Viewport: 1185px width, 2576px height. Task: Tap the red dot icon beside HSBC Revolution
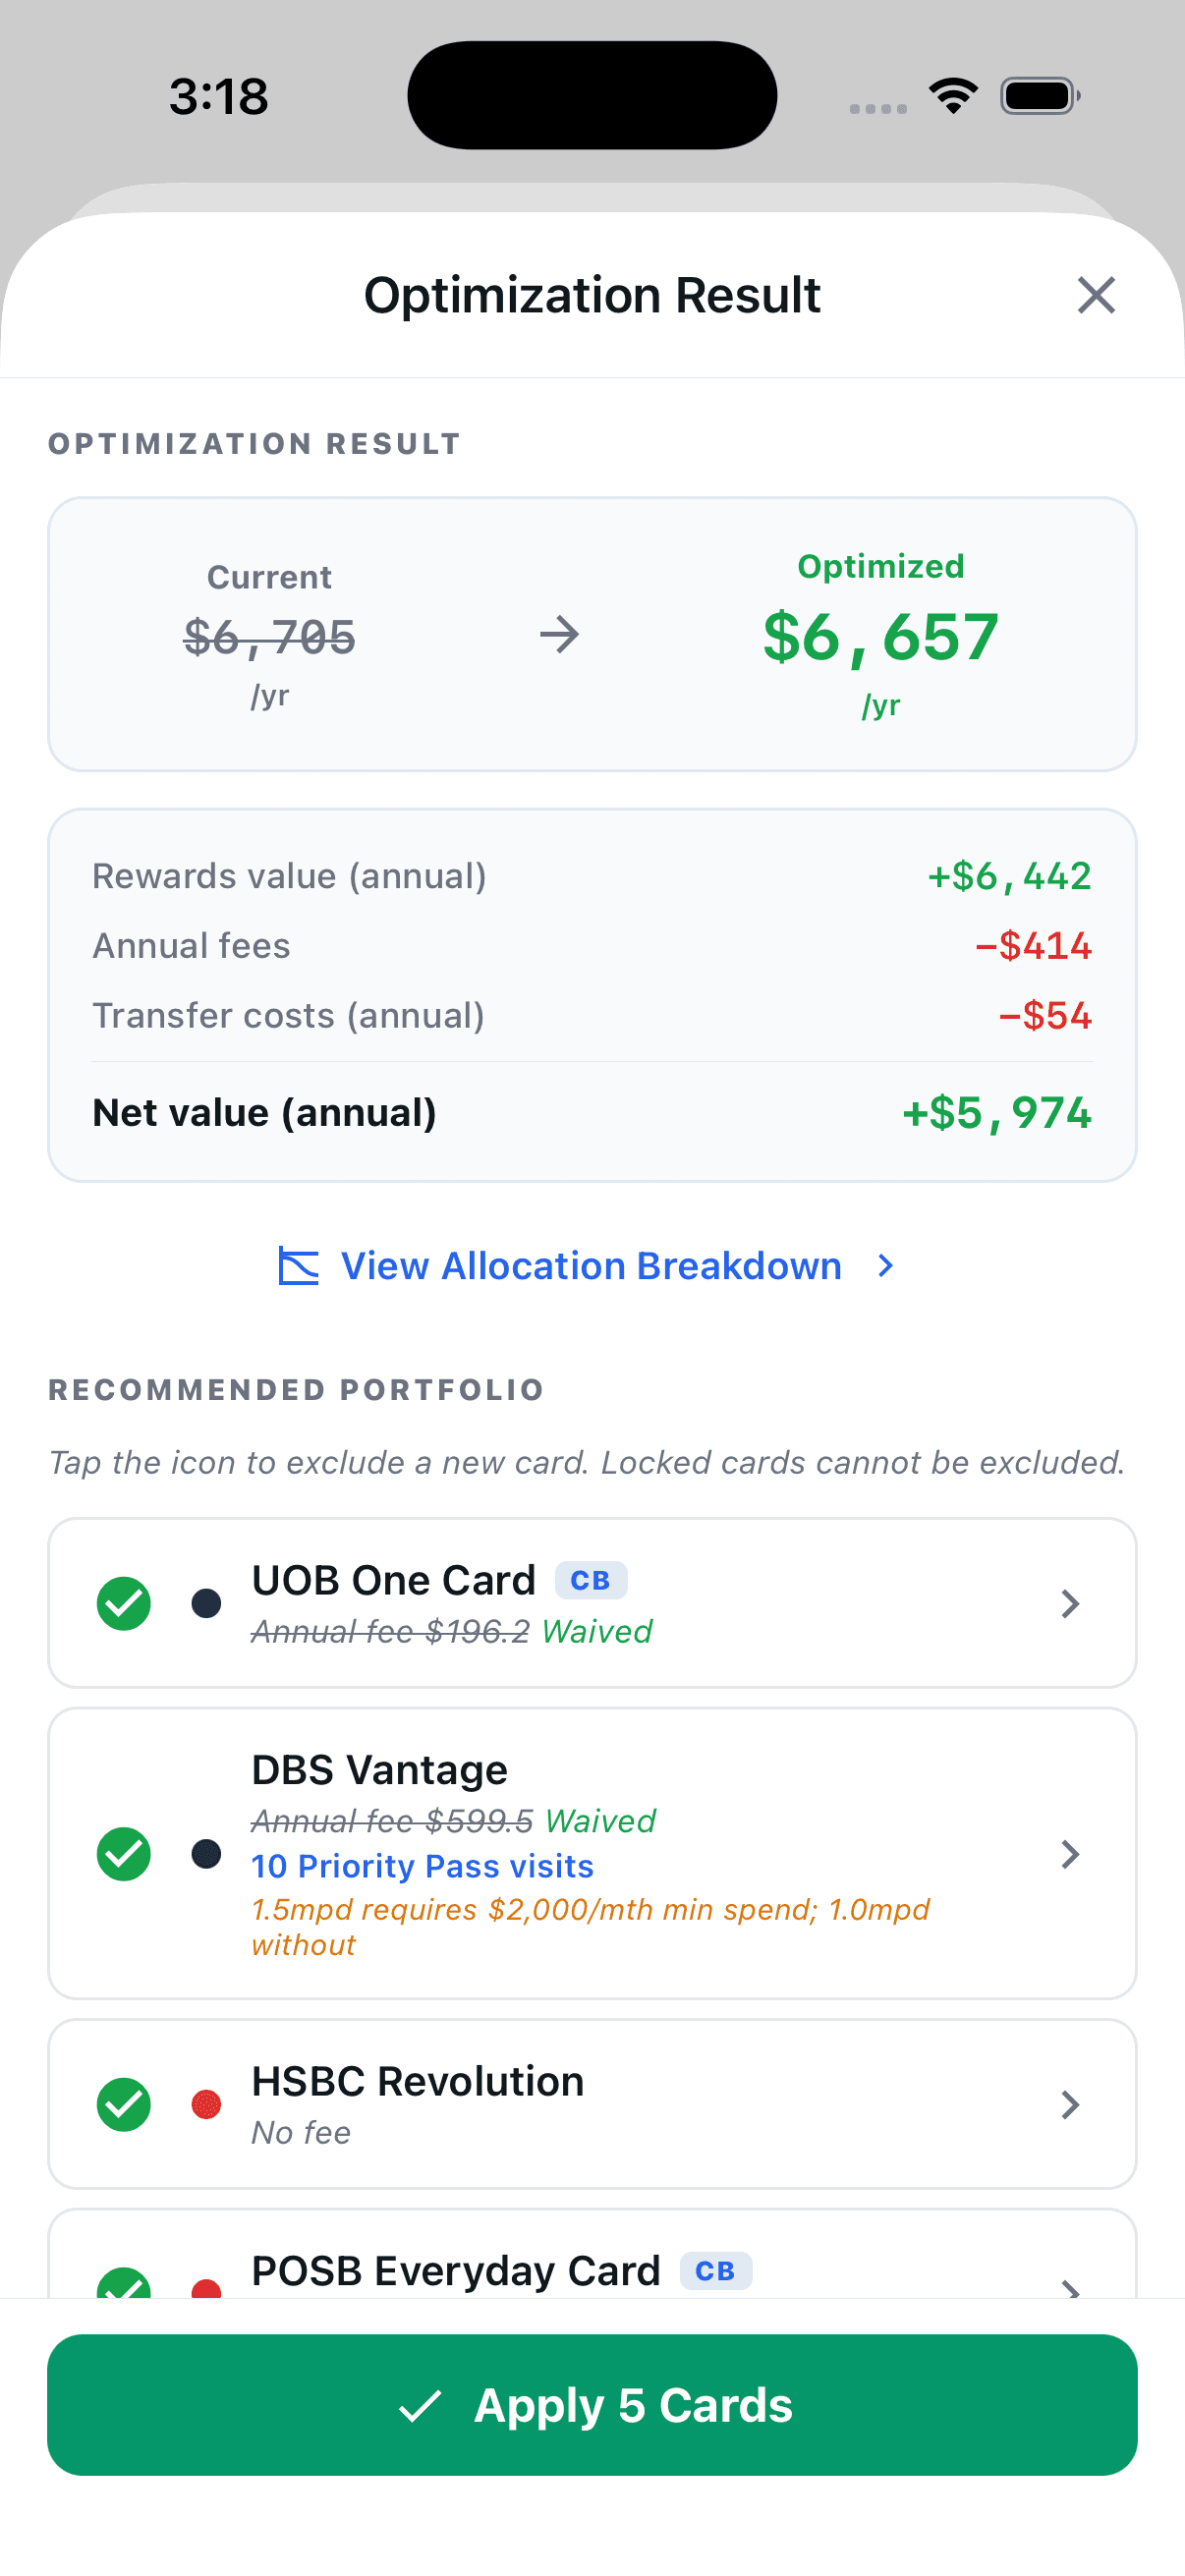(206, 2105)
